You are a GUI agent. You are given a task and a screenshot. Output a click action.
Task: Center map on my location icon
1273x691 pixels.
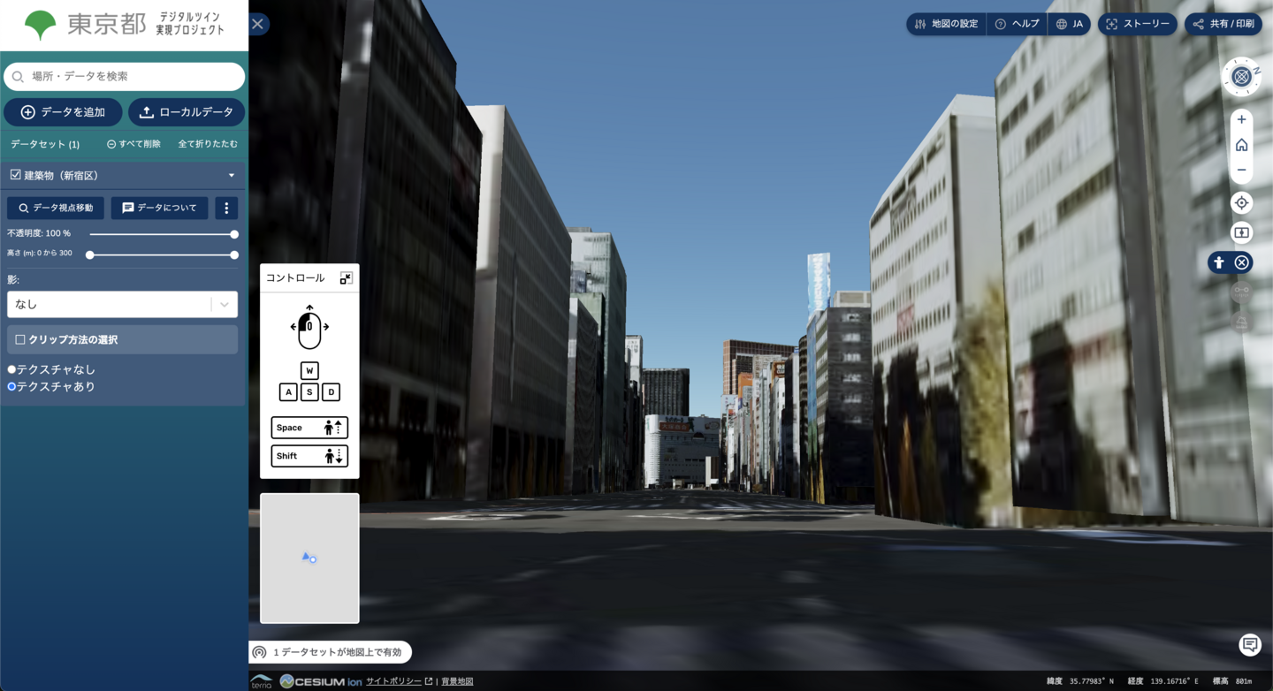coord(1241,203)
